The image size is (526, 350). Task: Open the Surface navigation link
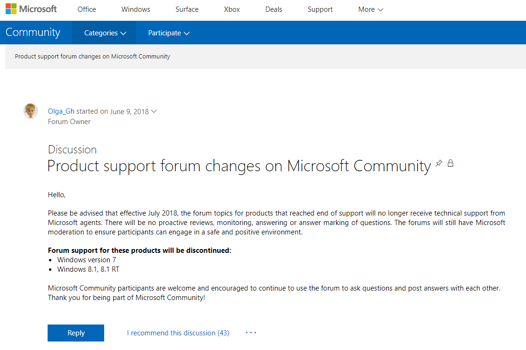pyautogui.click(x=187, y=9)
